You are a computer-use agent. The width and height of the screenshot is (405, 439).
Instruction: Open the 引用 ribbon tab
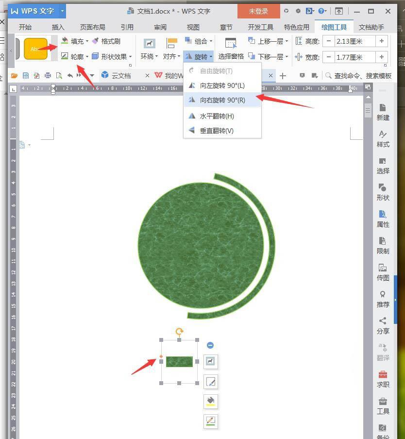tap(127, 27)
